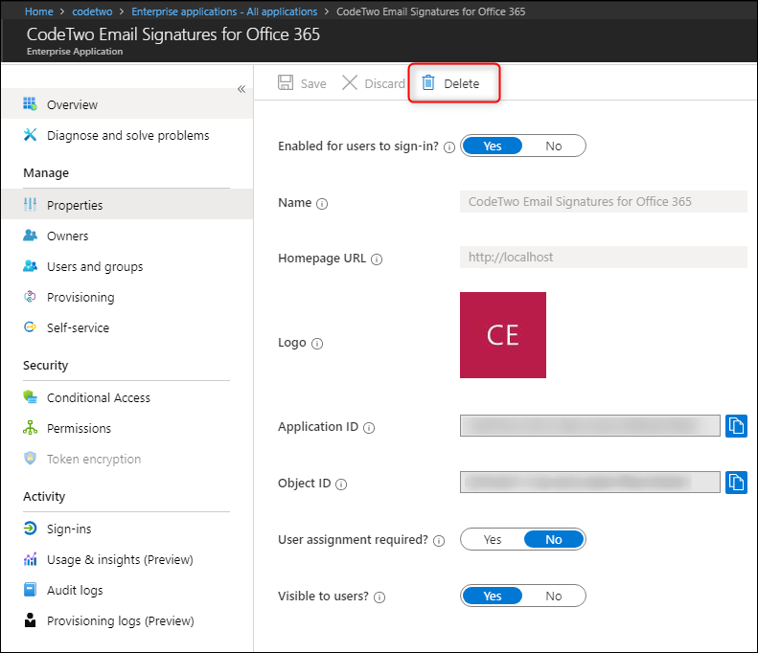Open the Provisioning page
The height and width of the screenshot is (653, 758).
pos(127,297)
